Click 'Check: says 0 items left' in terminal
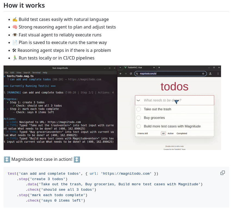This screenshot has height=210, width=233. pyautogui.click(x=35, y=112)
